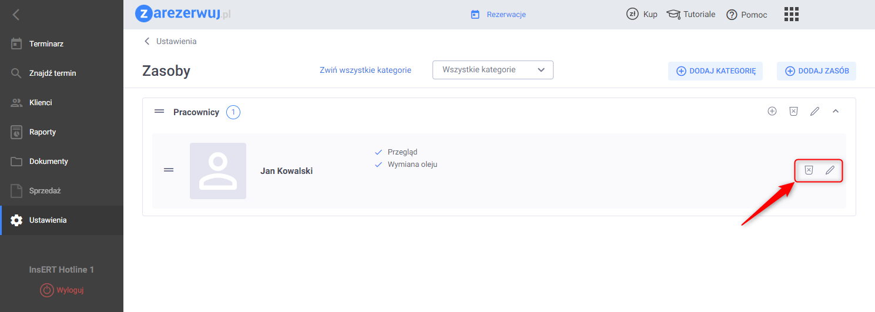Screen dimensions: 875x312
Task: Edit the Pracownicy category with pencil icon
Action: click(814, 111)
